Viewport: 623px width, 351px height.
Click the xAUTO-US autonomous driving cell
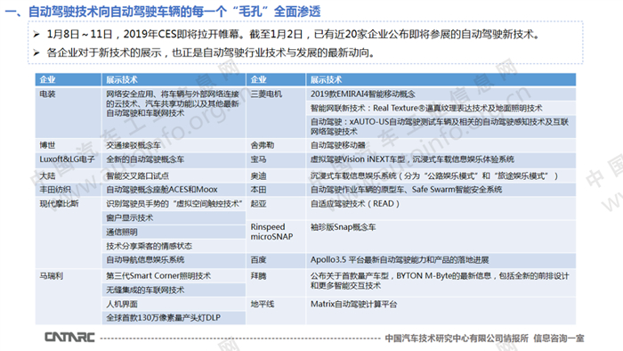(441, 127)
